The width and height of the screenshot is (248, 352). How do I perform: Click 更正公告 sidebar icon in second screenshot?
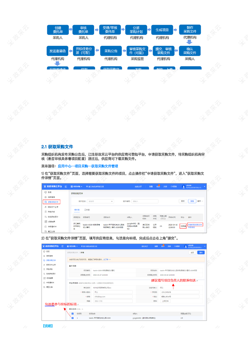[x=44, y=287]
